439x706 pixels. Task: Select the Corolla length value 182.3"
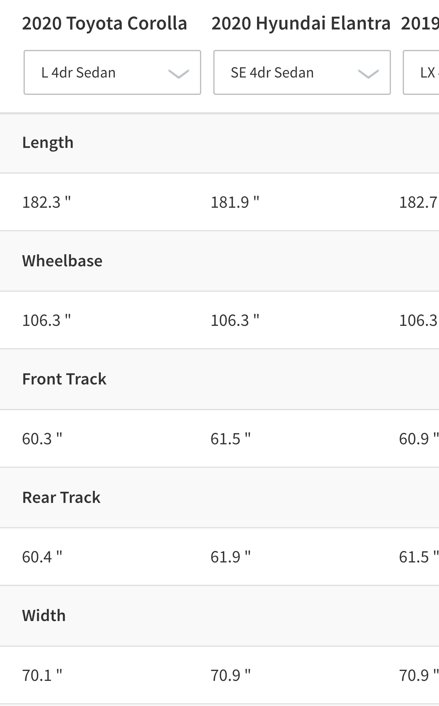pyautogui.click(x=47, y=202)
